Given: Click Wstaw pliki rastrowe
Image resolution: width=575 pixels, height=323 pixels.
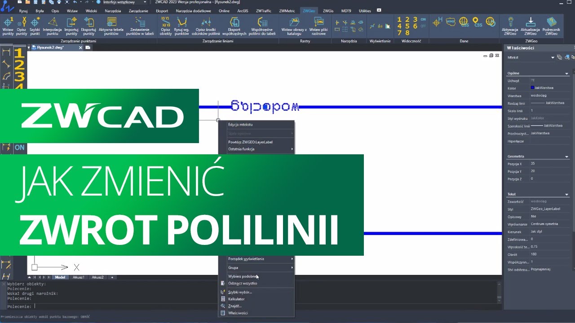Looking at the screenshot, I should (318, 26).
